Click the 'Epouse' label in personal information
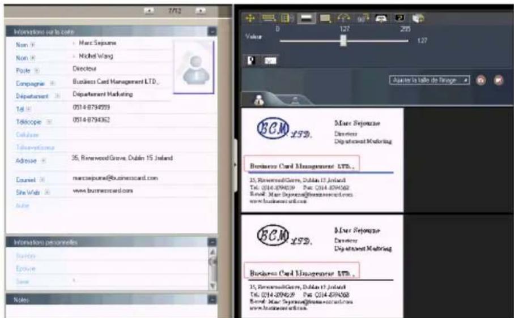The width and height of the screenshot is (514, 318). pyautogui.click(x=26, y=269)
